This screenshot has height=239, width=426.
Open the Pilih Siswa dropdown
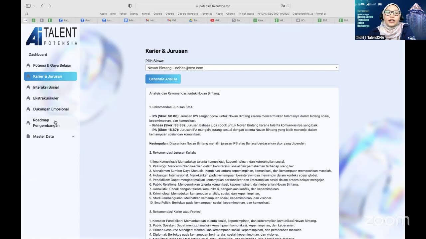point(242,68)
